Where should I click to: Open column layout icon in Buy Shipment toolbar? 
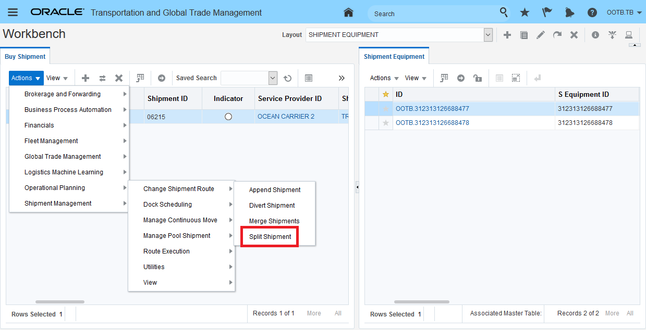[x=309, y=78]
